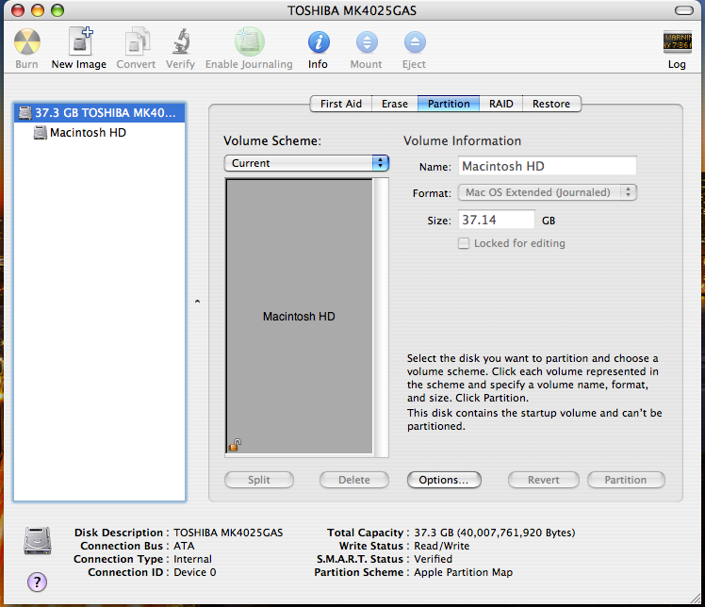Click the green zoom window button

[57, 9]
